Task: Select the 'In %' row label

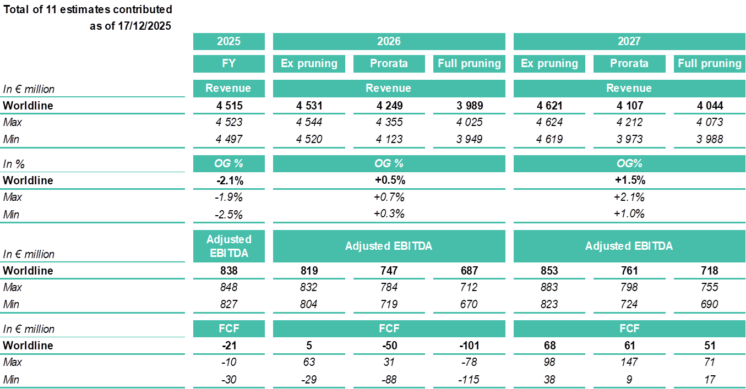Action: click(x=14, y=164)
